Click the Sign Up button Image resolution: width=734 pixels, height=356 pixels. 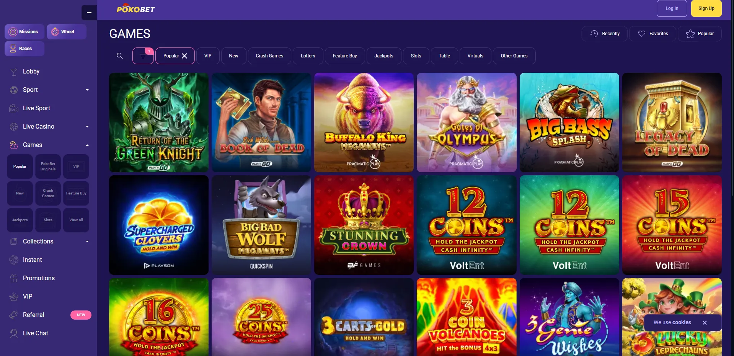coord(706,8)
